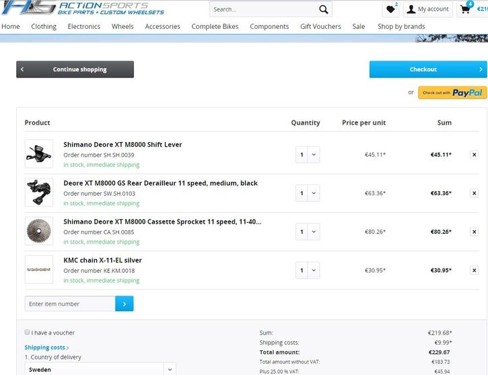Image resolution: width=488 pixels, height=375 pixels.
Task: Open Deore XT M8000 GS Rear Derailleur link
Action: 161,183
